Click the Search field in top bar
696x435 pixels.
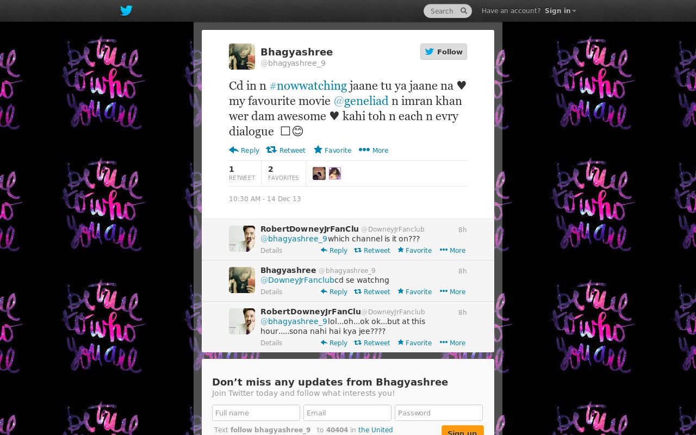(448, 11)
